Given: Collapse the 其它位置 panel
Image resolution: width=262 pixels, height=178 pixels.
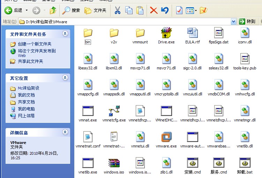Looking at the screenshot, I should point(65,78).
